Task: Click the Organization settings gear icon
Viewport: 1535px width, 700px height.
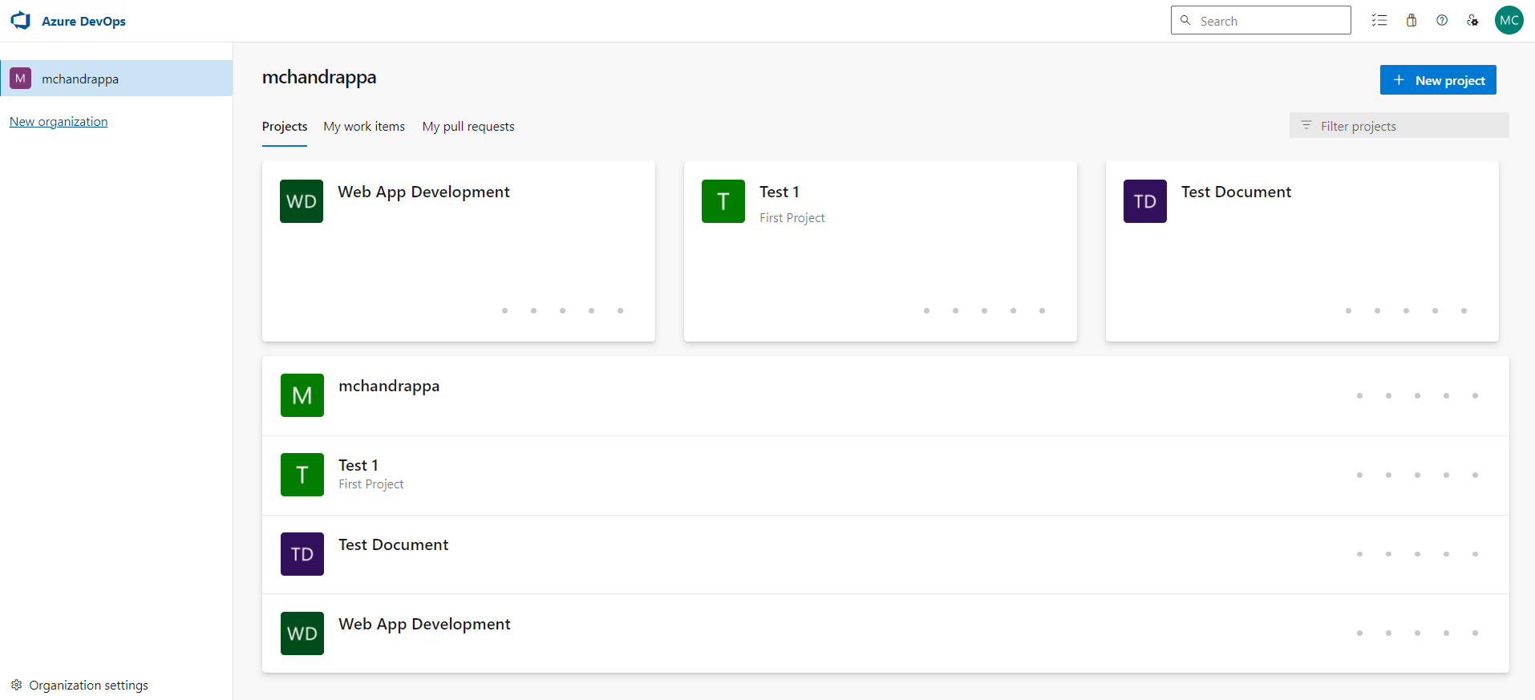Action: pos(16,686)
